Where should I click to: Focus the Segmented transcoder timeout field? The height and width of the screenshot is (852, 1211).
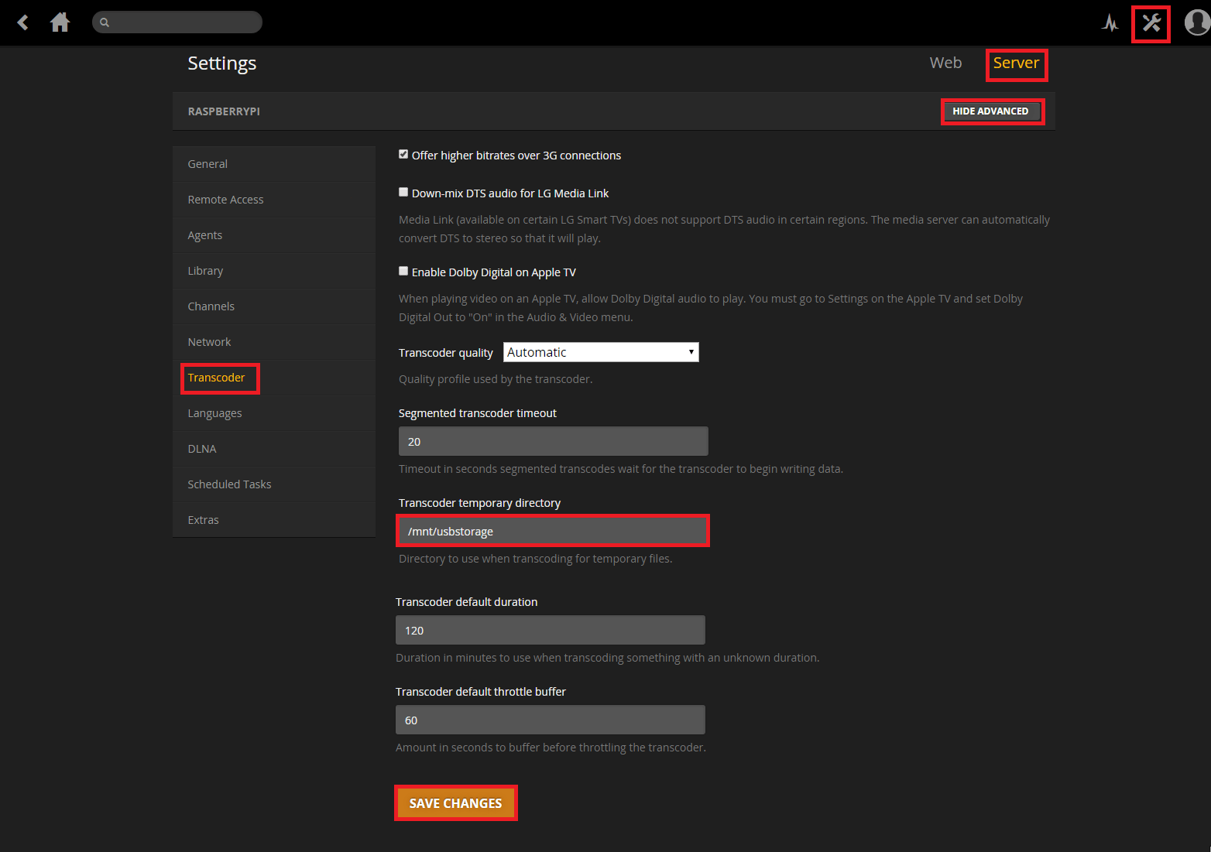coord(553,442)
